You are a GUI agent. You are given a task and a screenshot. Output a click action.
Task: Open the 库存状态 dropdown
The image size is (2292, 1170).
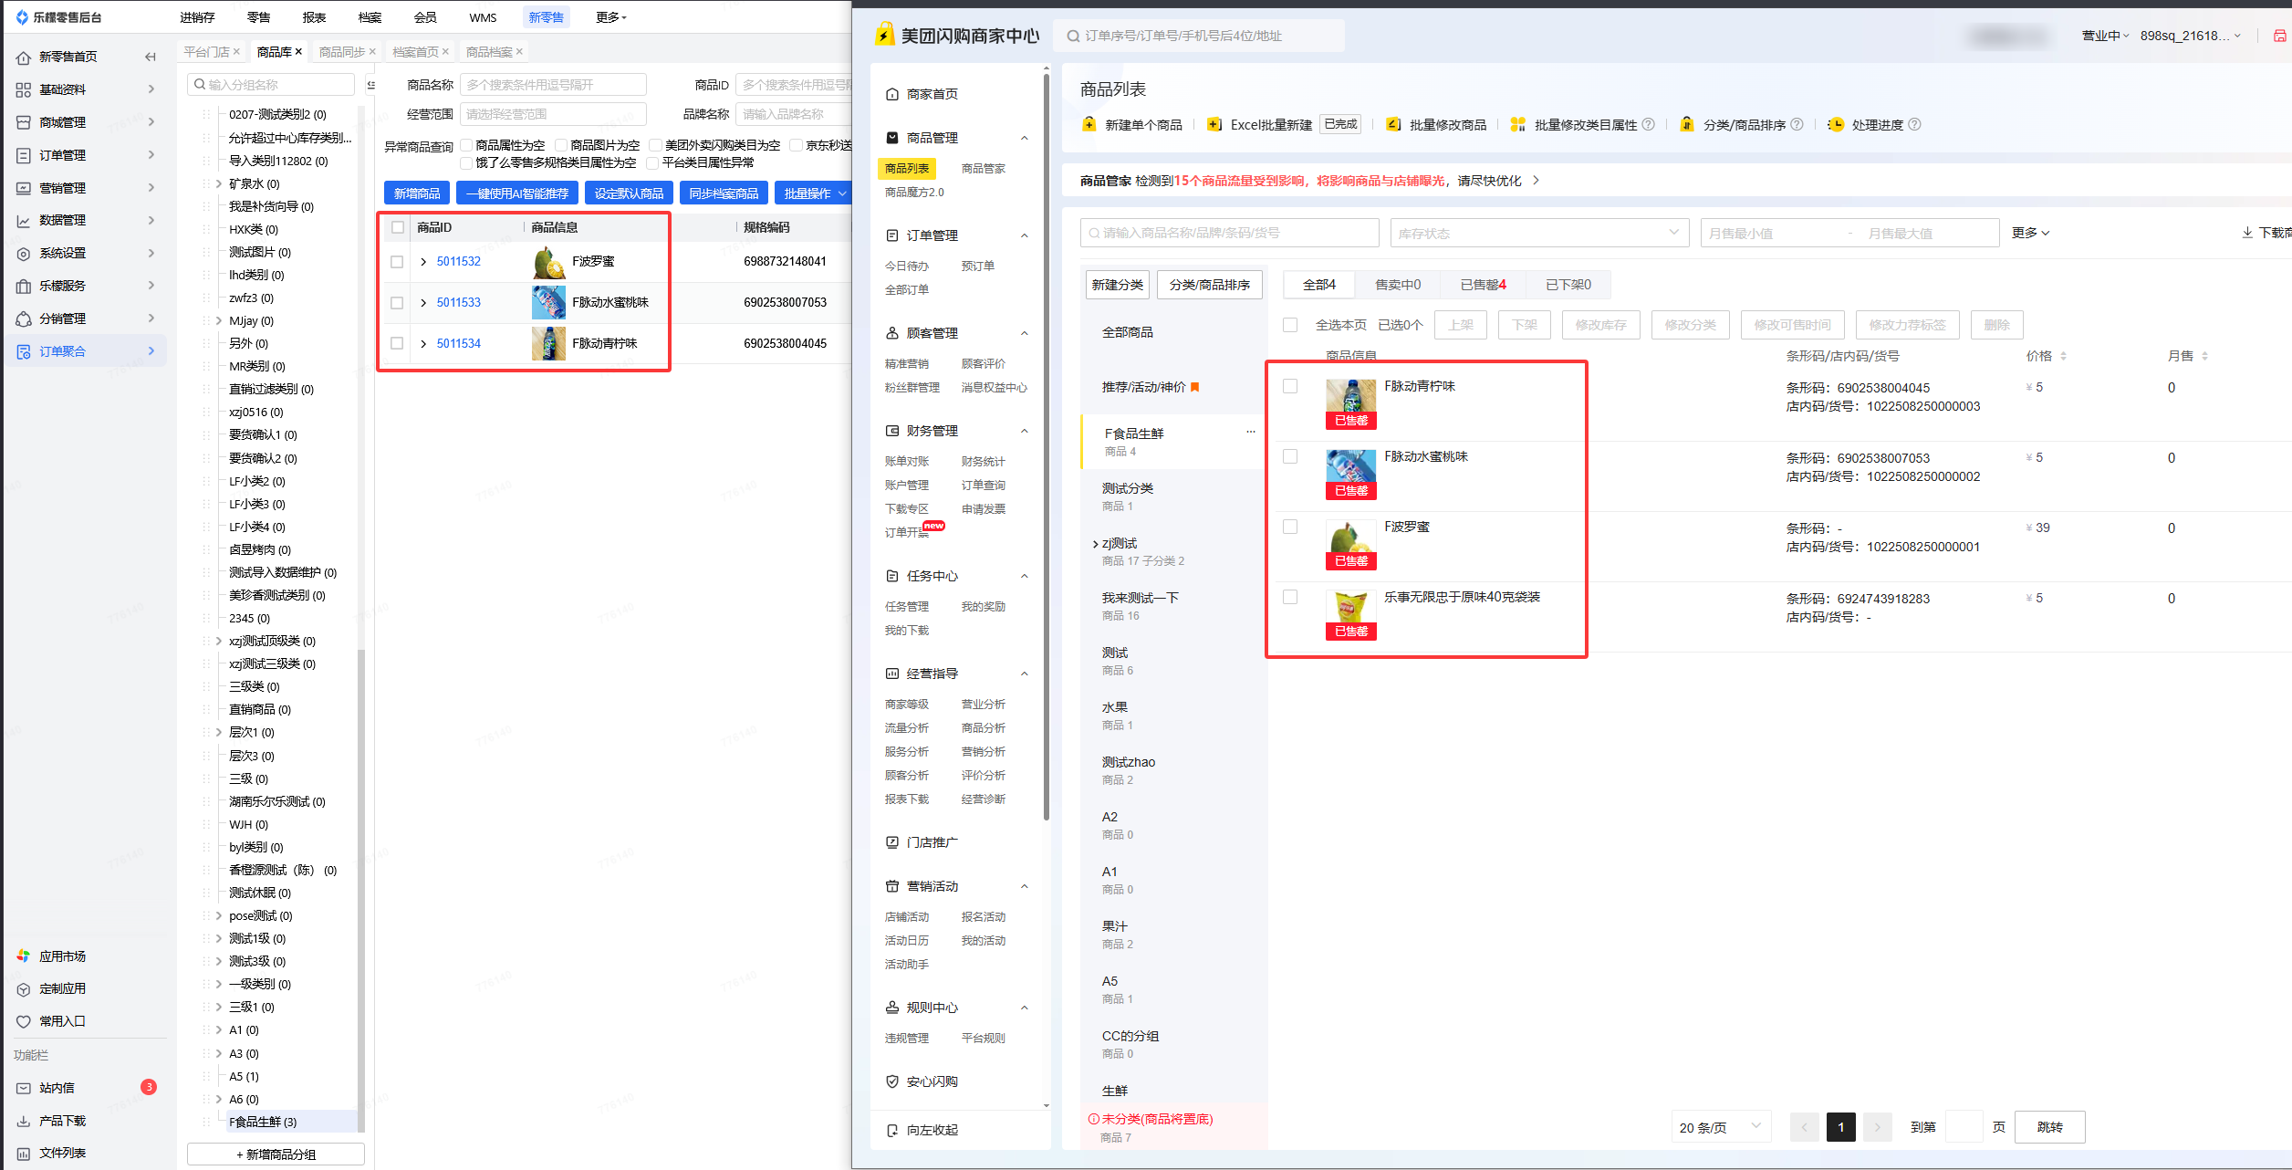click(x=1539, y=233)
